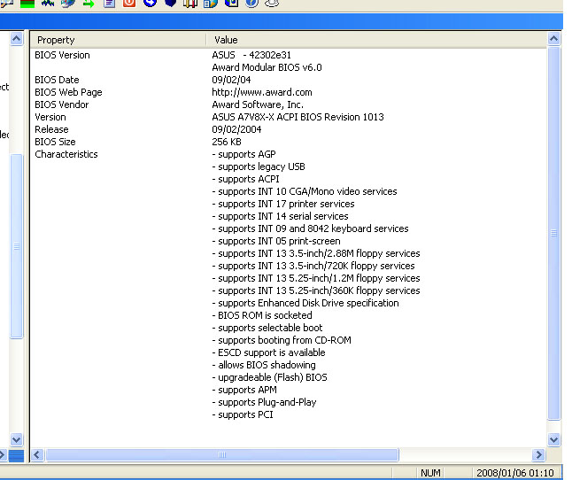This screenshot has width=572, height=480.
Task: Click 'supports INT 10 CGA/Mono video services'
Action: click(x=305, y=191)
